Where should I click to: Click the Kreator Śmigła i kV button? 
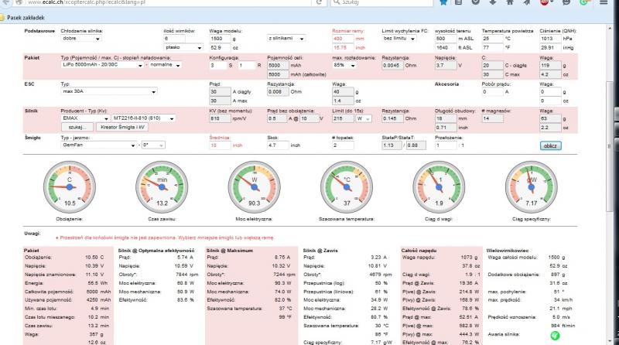tap(121, 126)
